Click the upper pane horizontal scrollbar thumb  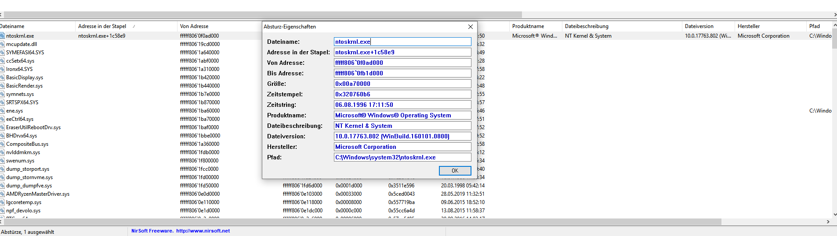[x=263, y=14]
